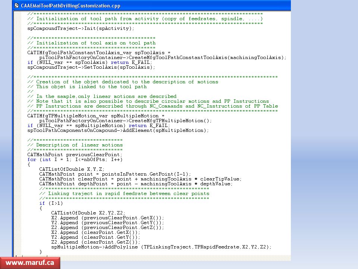The height and width of the screenshot is (269, 358).
Task: Click the 'if (NULL_var == spToolAxis) return E_FAIL;' line
Action: (90, 62)
